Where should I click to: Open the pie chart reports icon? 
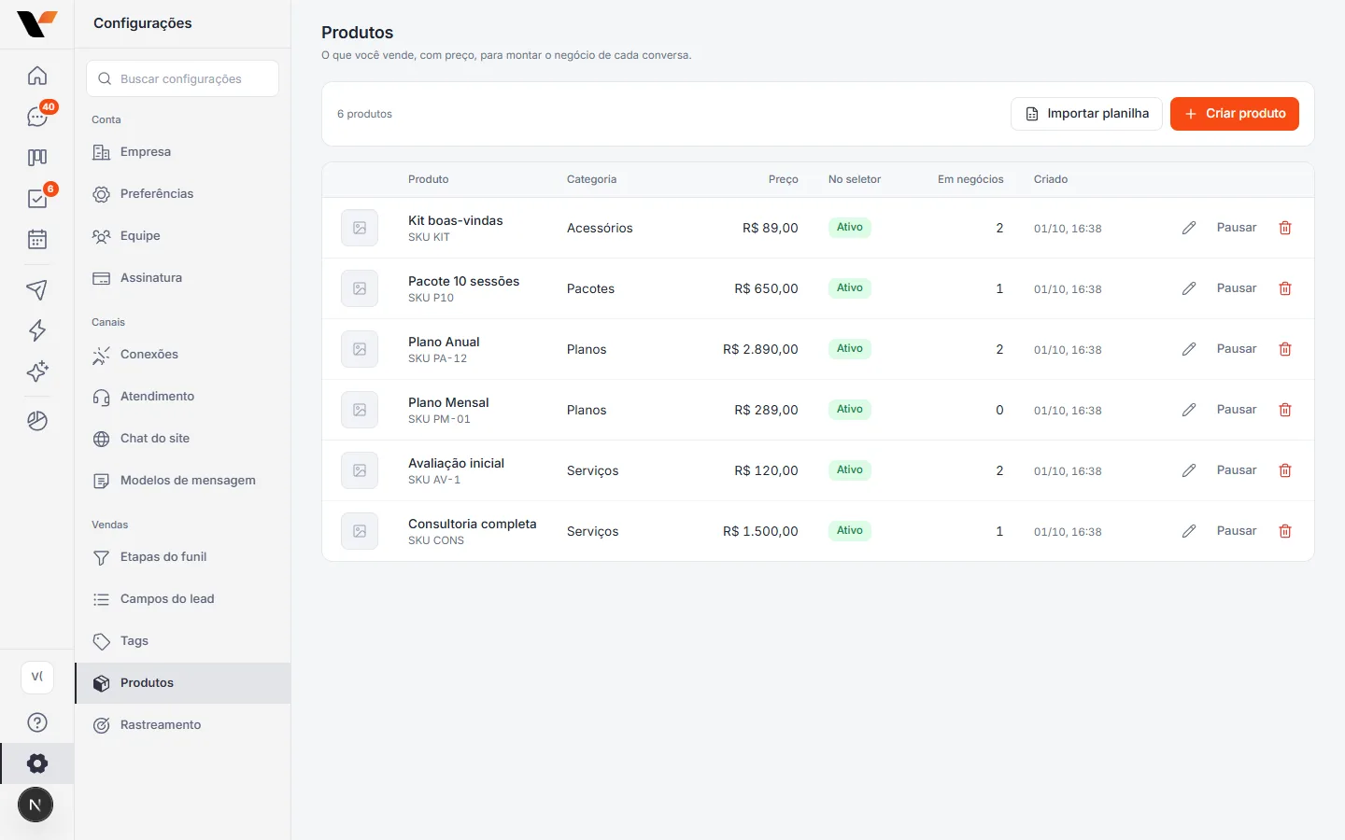[x=37, y=421]
